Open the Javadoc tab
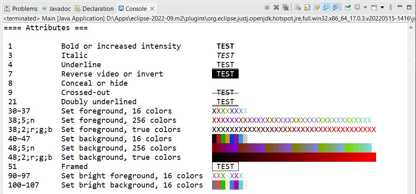The image size is (416, 194). [x=56, y=9]
